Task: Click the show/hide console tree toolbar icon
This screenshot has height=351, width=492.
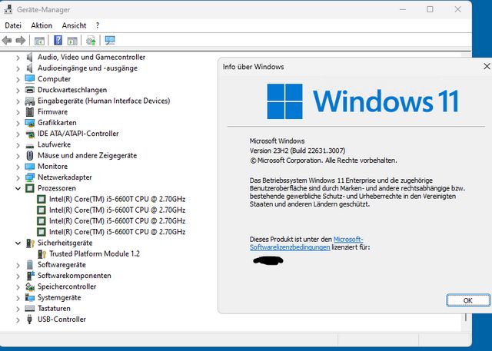Action: [x=39, y=41]
